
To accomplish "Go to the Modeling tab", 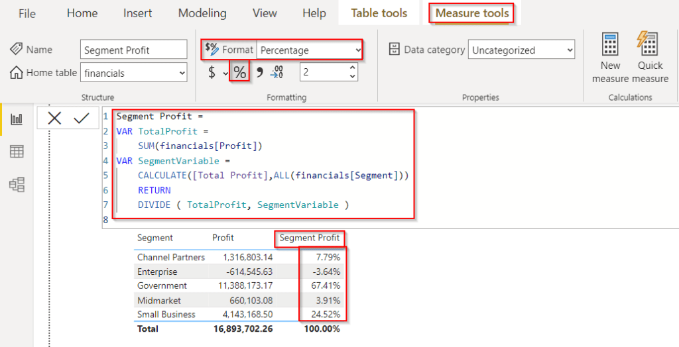I will pyautogui.click(x=202, y=13).
